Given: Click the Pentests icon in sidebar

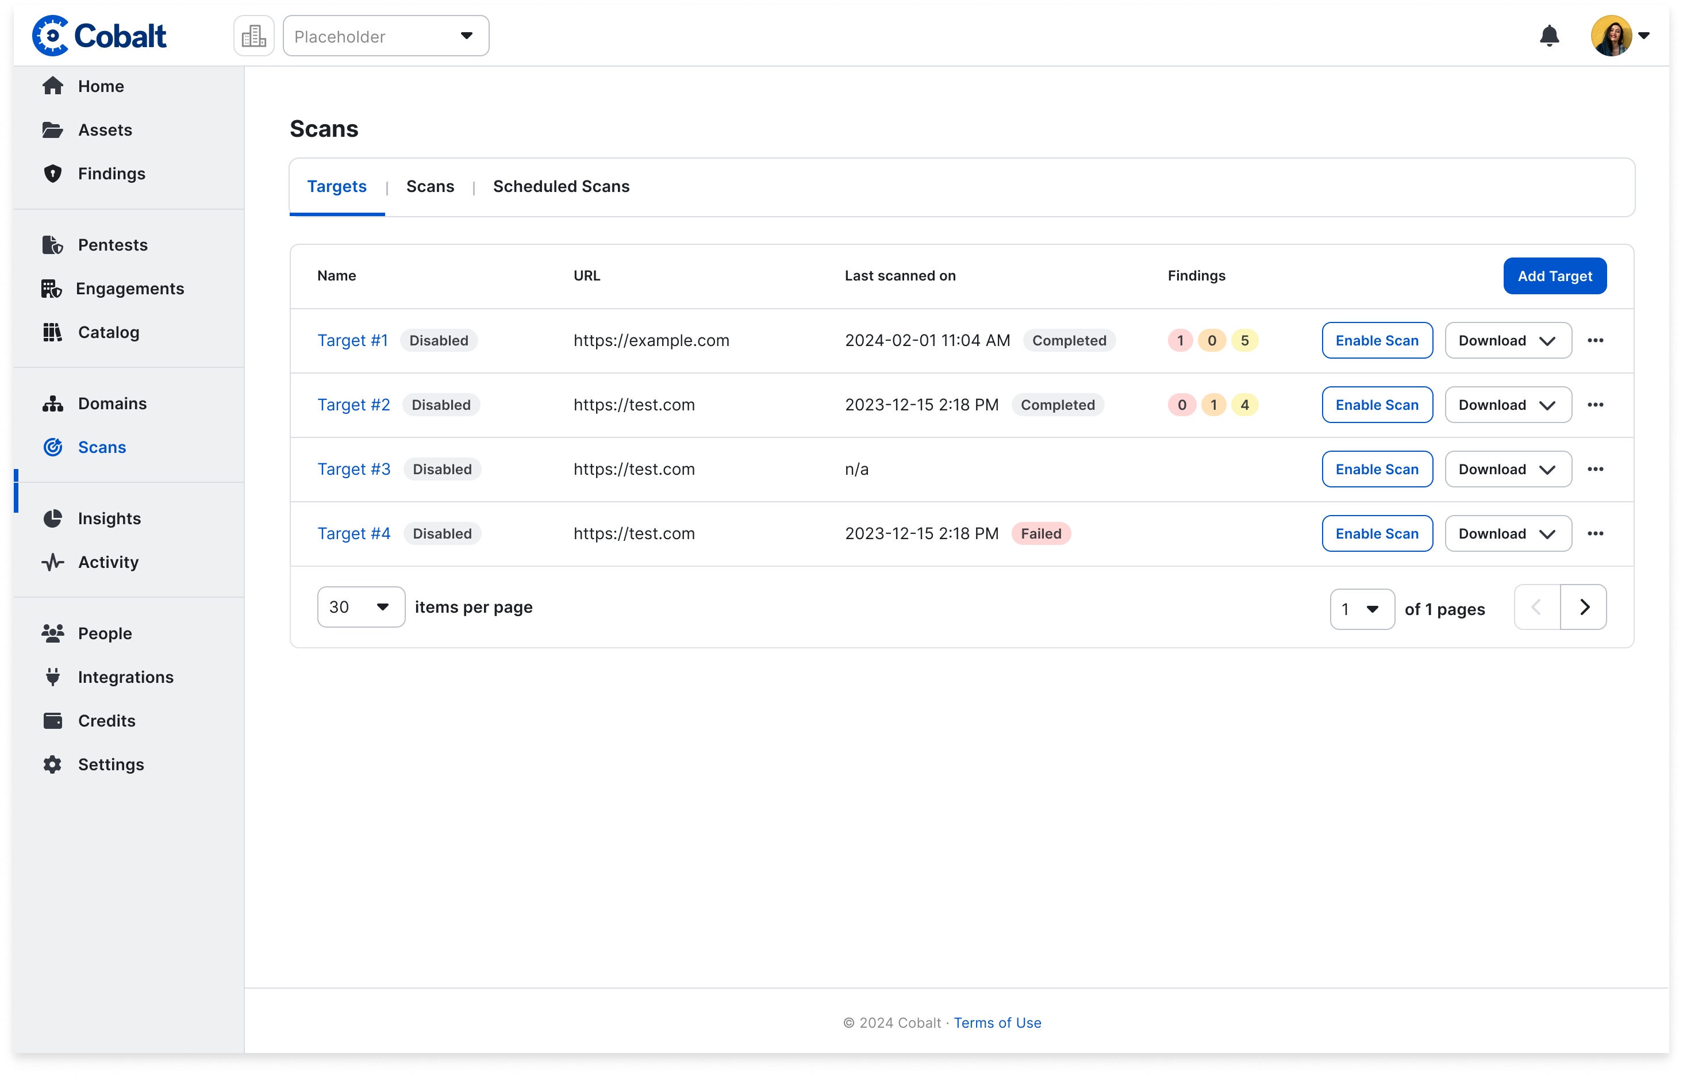Looking at the screenshot, I should [52, 244].
